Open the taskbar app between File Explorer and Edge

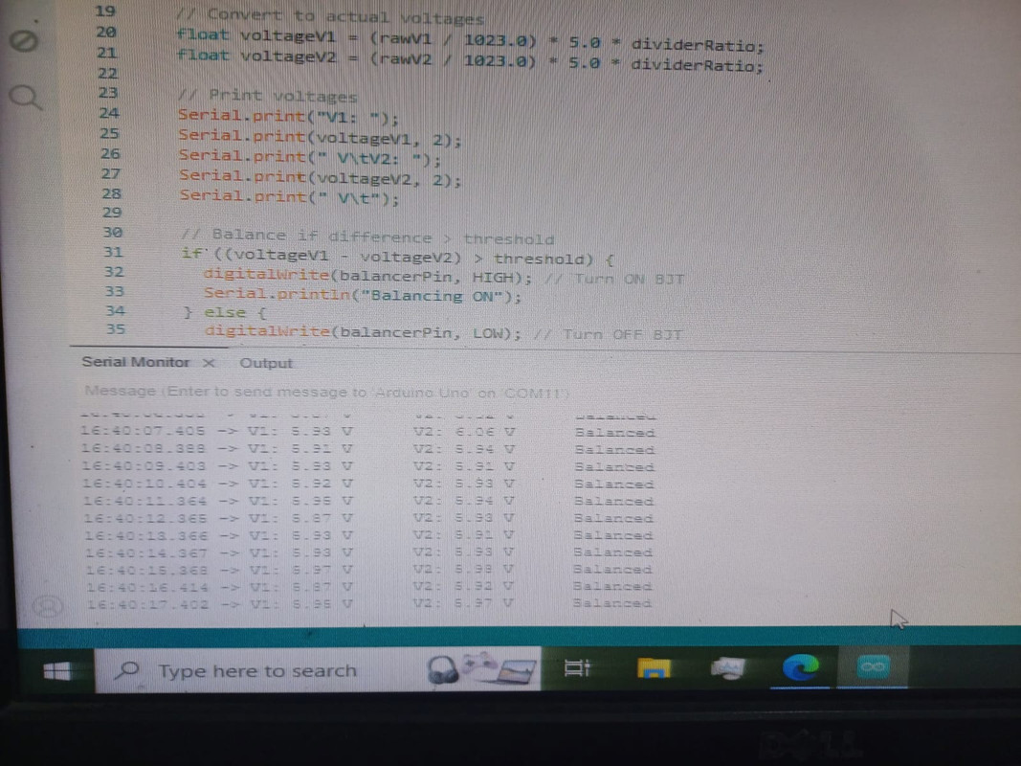tap(728, 668)
